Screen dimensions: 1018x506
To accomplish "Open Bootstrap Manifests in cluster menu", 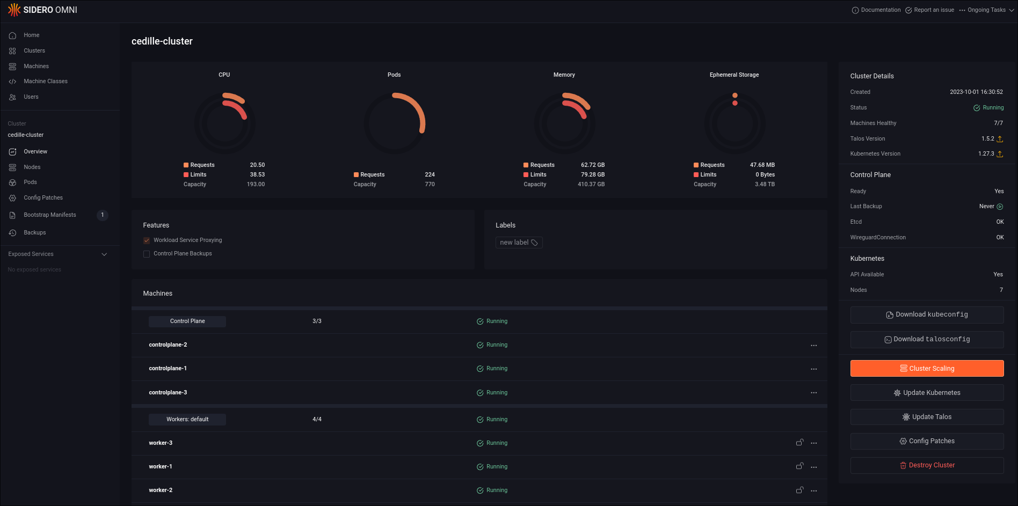I will pos(49,215).
